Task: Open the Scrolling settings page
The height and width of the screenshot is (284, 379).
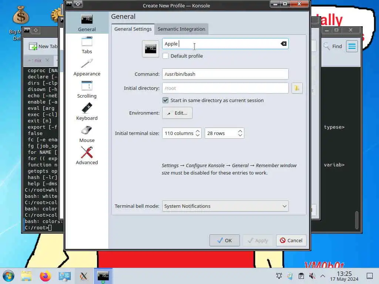Action: point(87,89)
